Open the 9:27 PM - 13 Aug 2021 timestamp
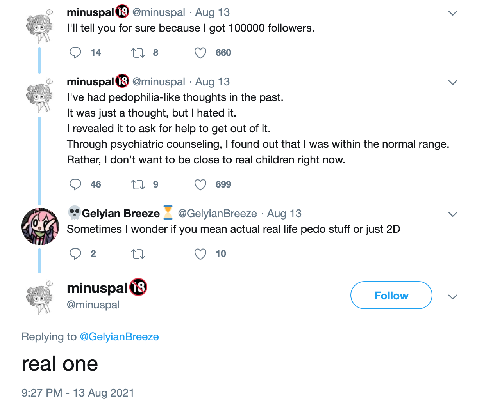The height and width of the screenshot is (409, 477). [x=78, y=393]
